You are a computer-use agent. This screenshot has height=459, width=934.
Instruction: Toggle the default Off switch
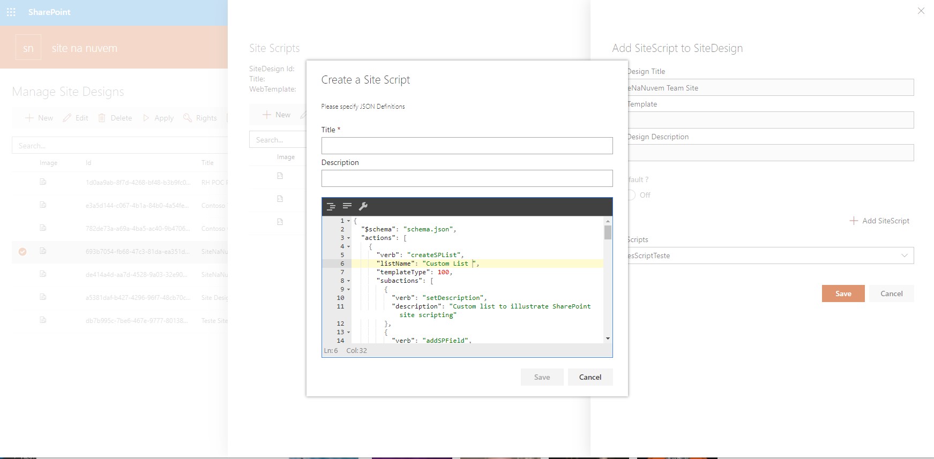(631, 195)
